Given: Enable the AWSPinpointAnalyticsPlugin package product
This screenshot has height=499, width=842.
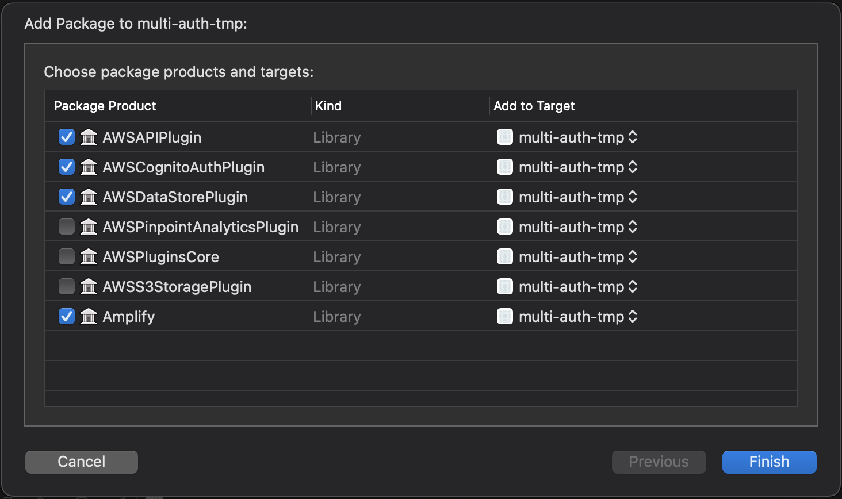Looking at the screenshot, I should point(66,227).
